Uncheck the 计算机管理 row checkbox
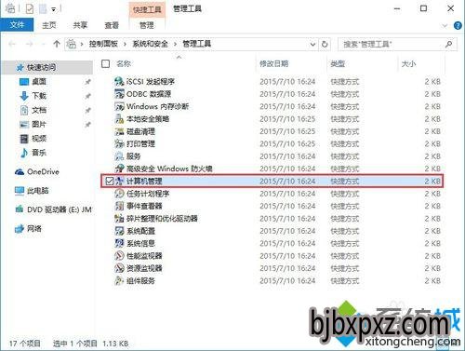Viewport: 465px width, 351px height. click(109, 181)
